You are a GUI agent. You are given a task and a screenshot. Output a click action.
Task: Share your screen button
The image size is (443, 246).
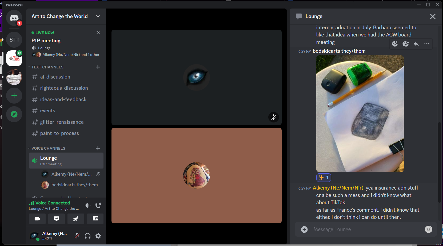click(x=57, y=219)
